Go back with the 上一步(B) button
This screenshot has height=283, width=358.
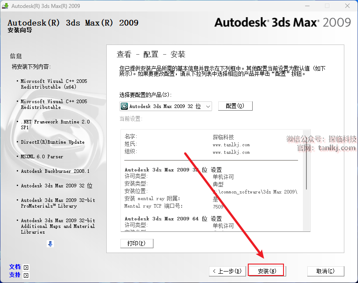click(227, 271)
